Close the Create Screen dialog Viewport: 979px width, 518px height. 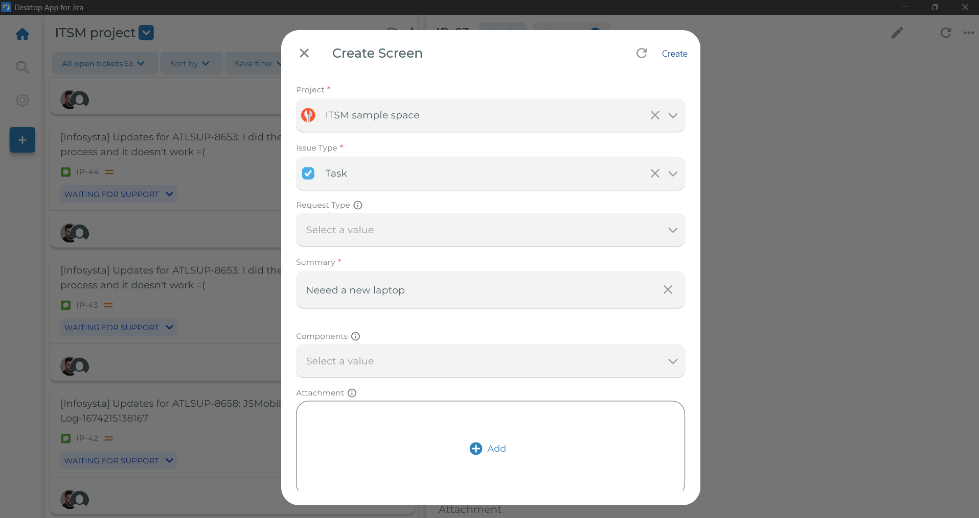pyautogui.click(x=304, y=53)
